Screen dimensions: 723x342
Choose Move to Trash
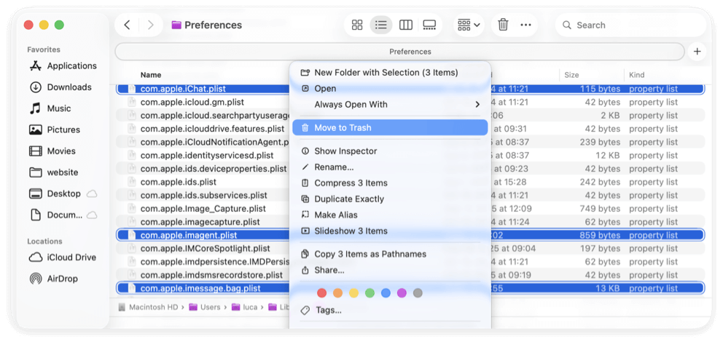click(390, 127)
